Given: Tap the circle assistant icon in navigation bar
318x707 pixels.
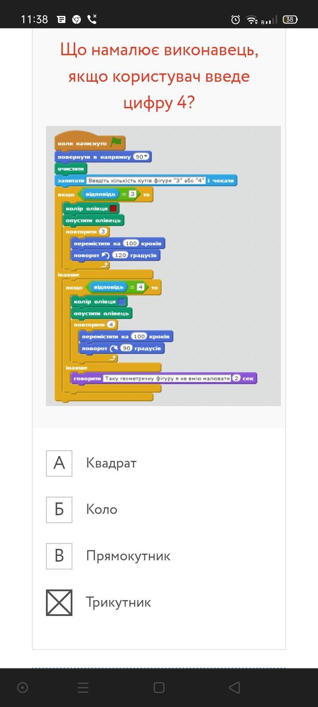Looking at the screenshot, I should click(23, 687).
